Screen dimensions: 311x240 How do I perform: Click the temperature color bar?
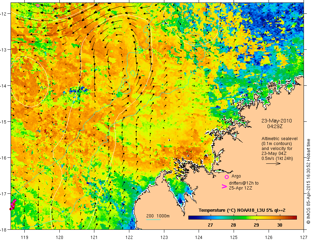pos(242,218)
